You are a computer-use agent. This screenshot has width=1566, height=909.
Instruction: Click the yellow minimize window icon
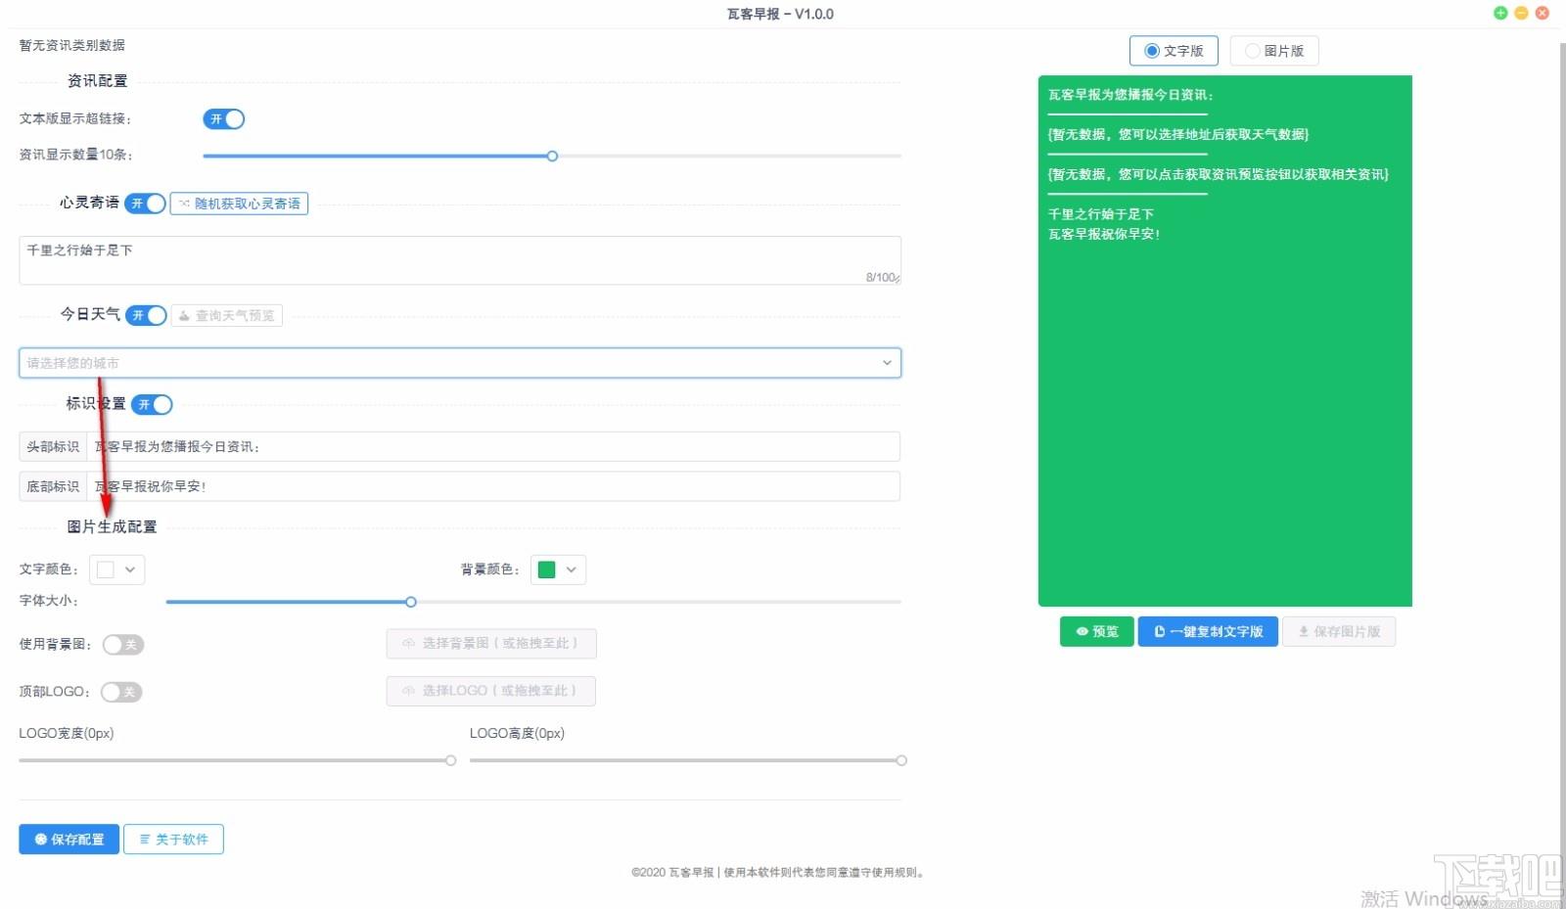1521,13
